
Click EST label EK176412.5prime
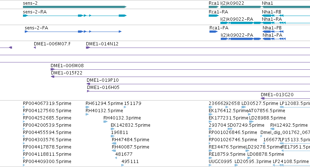tap(228, 111)
